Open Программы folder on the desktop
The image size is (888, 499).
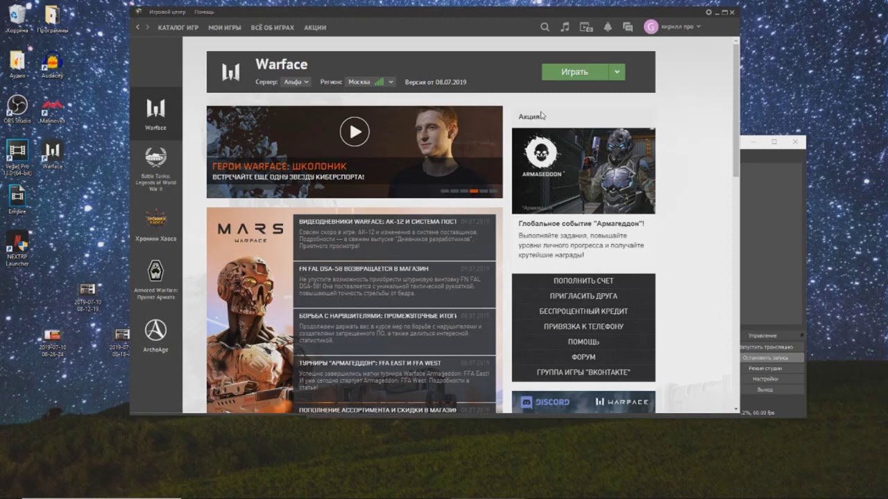click(x=52, y=19)
